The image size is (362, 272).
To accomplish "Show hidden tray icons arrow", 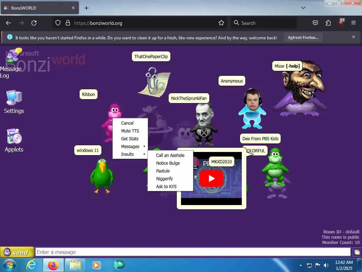I will click(300, 265).
